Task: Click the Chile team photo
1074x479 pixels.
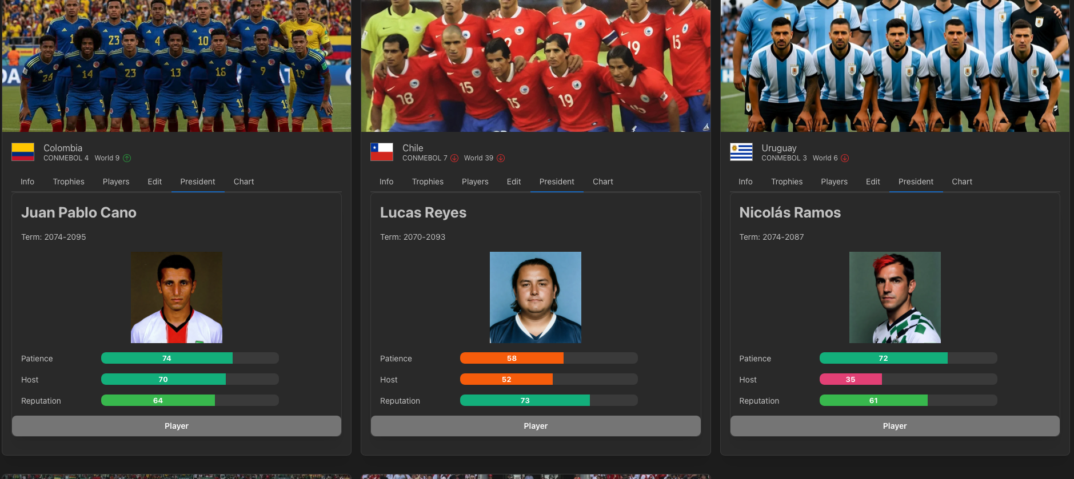Action: click(x=536, y=66)
